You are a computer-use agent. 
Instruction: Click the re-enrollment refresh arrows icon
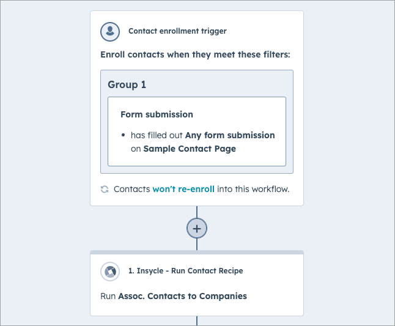(x=105, y=189)
